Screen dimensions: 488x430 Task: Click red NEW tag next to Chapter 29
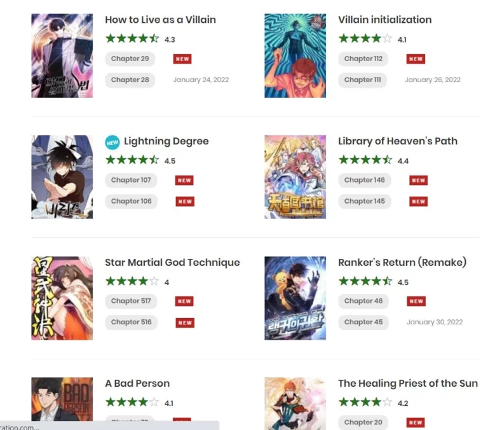182,59
